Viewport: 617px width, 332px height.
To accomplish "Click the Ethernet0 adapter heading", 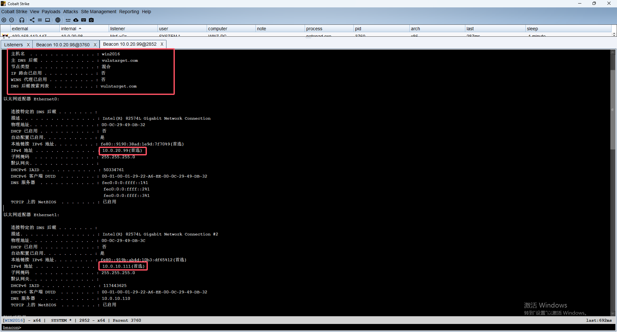I will click(x=31, y=99).
